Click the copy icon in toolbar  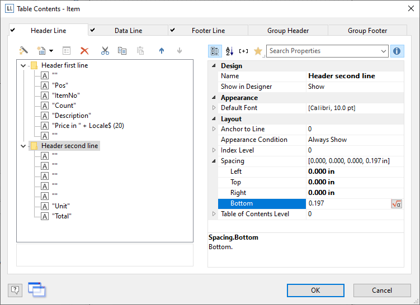pyautogui.click(x=122, y=51)
